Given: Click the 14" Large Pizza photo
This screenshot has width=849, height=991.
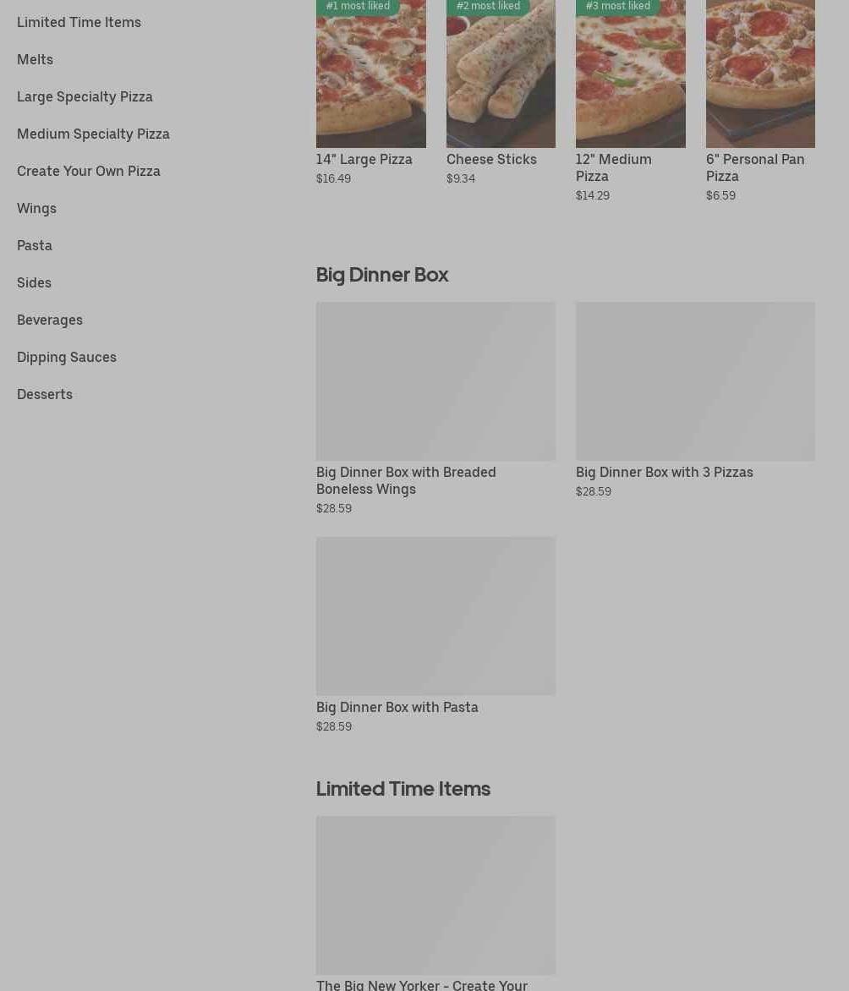Looking at the screenshot, I should coord(371,74).
